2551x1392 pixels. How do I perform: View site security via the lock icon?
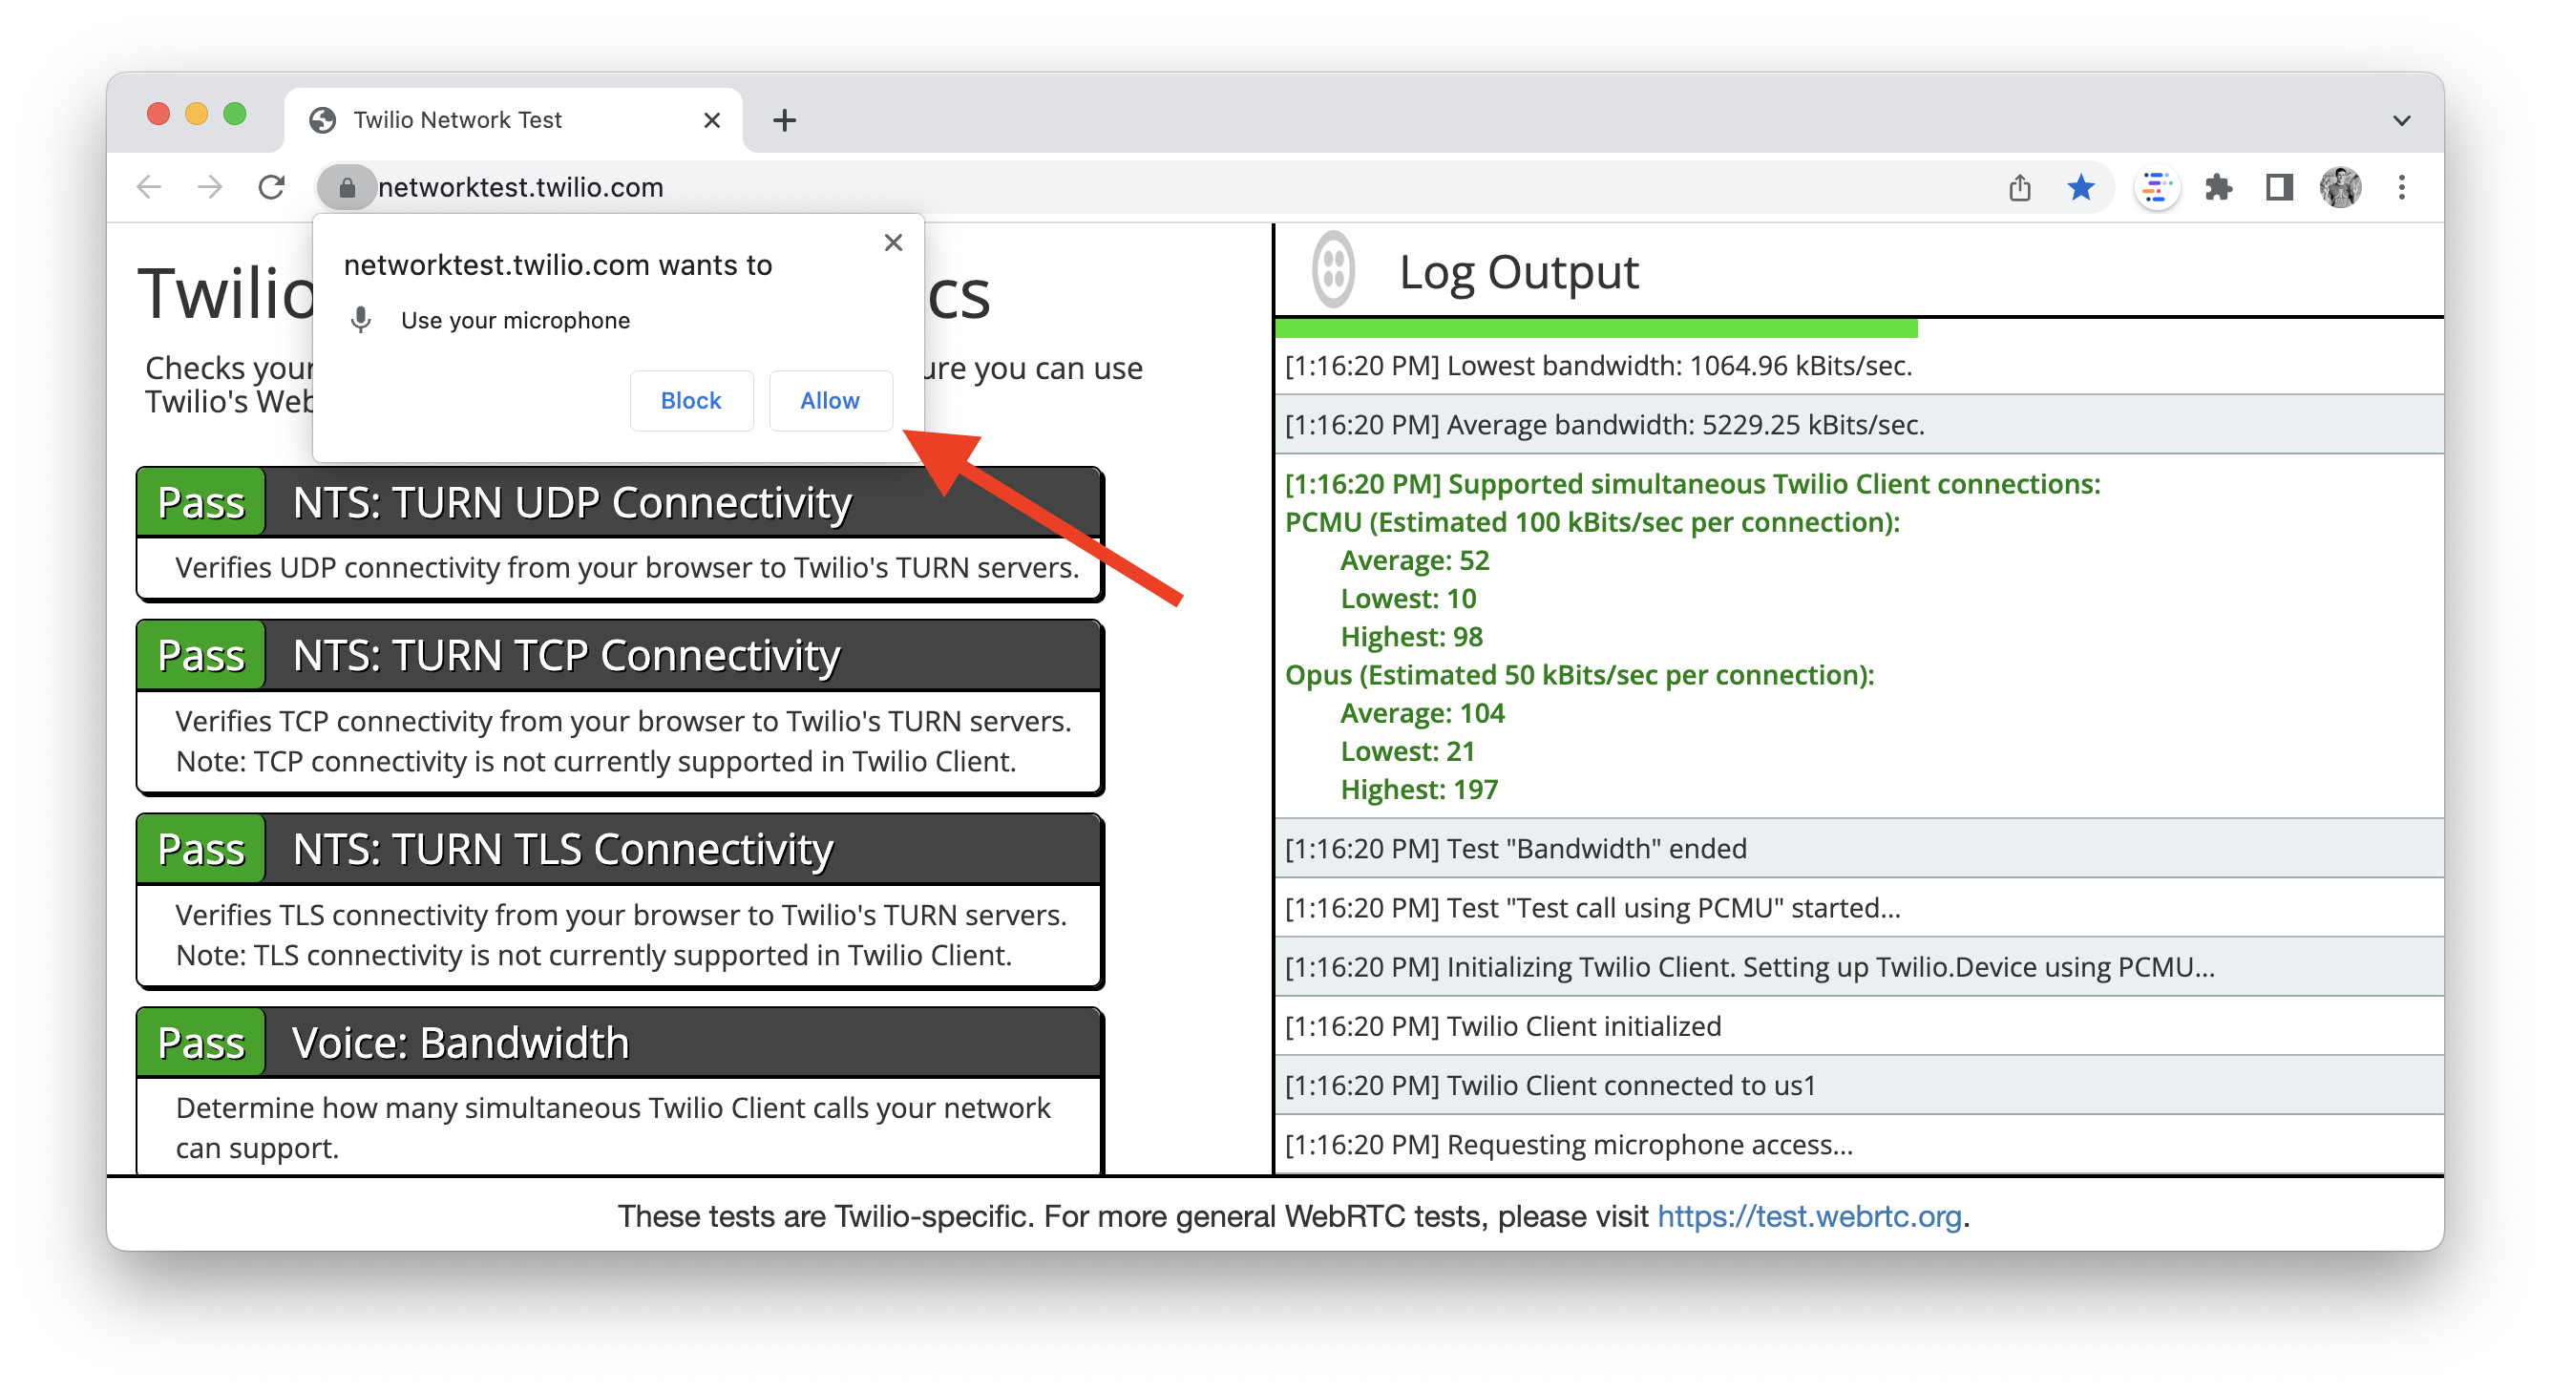347,186
